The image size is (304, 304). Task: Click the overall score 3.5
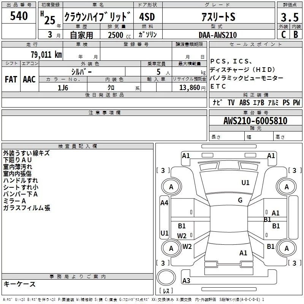[x=290, y=17]
